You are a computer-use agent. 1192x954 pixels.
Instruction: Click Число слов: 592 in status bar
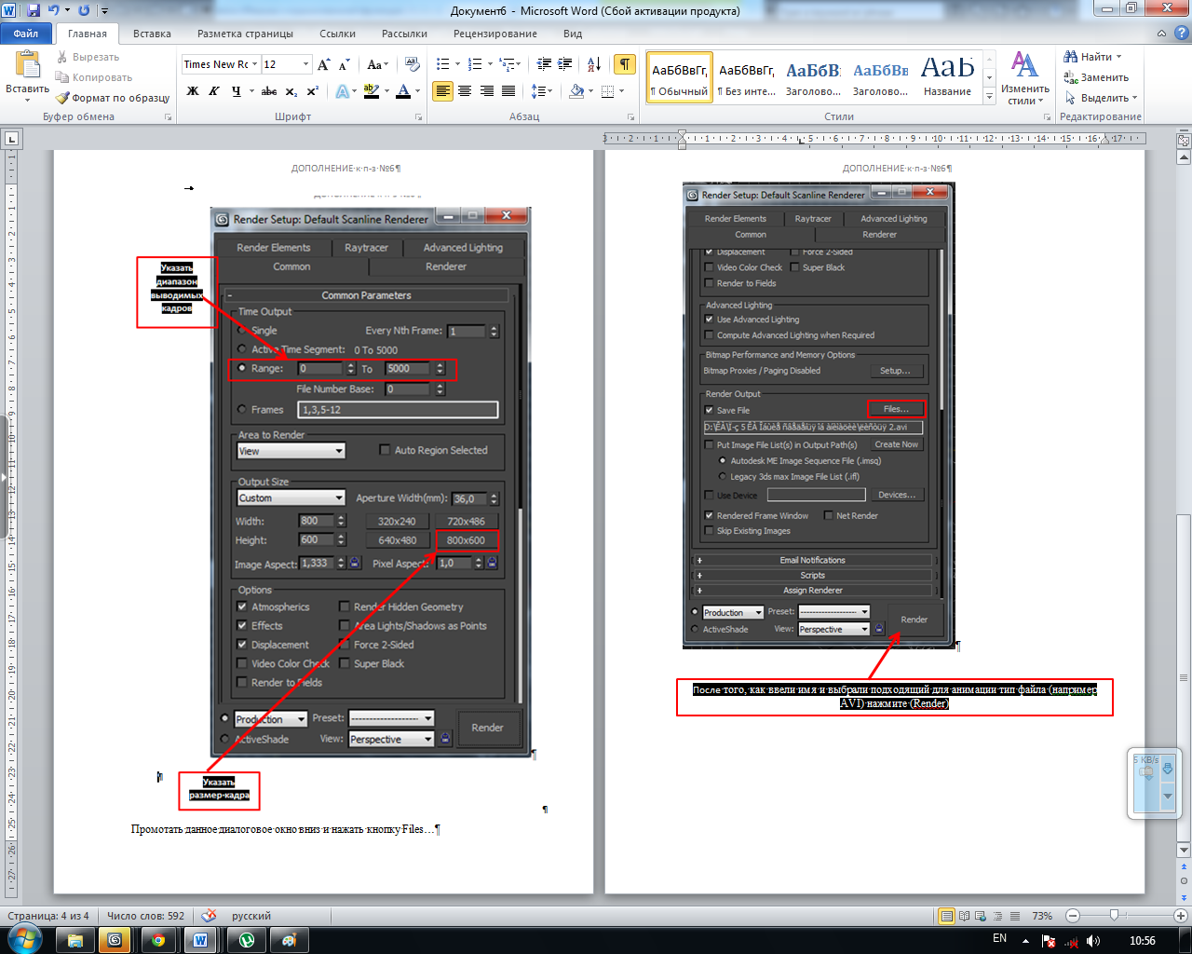point(145,916)
